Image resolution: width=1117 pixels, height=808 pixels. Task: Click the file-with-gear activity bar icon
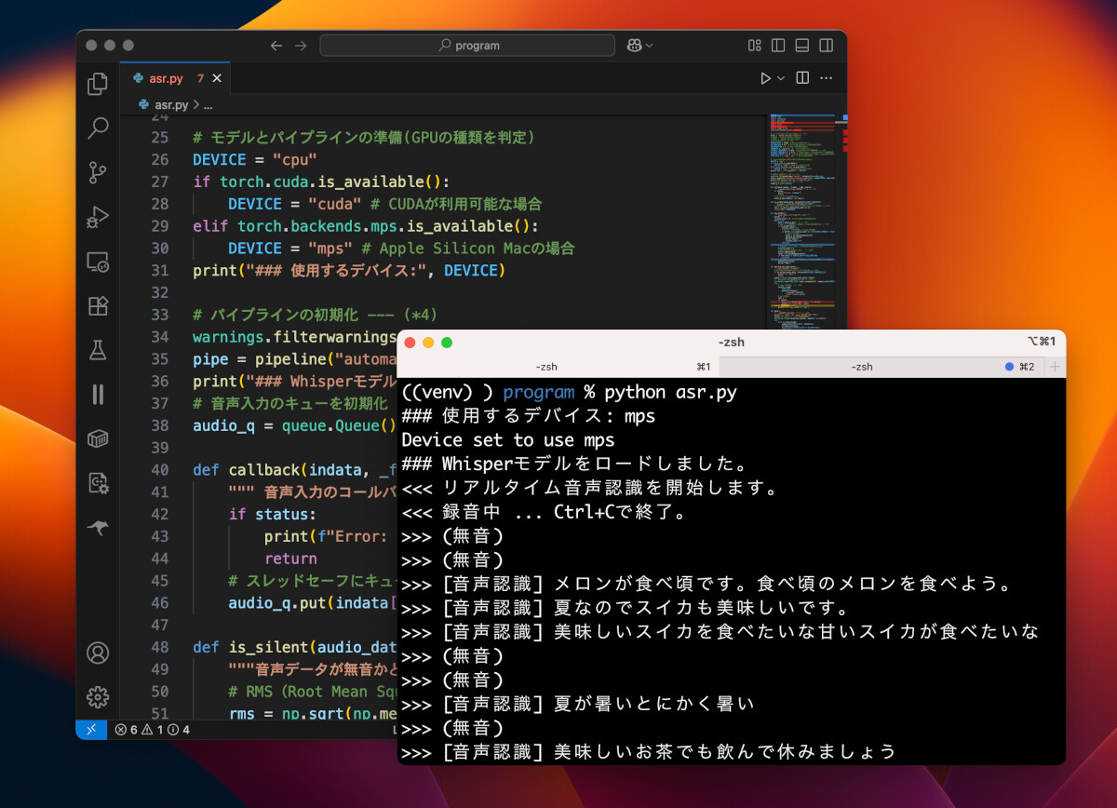tap(98, 483)
